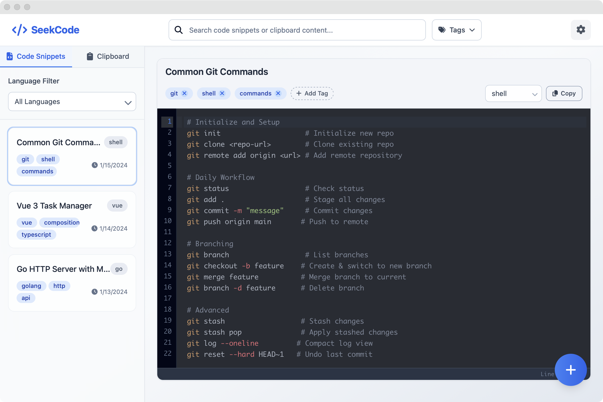The height and width of the screenshot is (402, 603).
Task: Remove the git tag from the snippet
Action: pyautogui.click(x=184, y=93)
